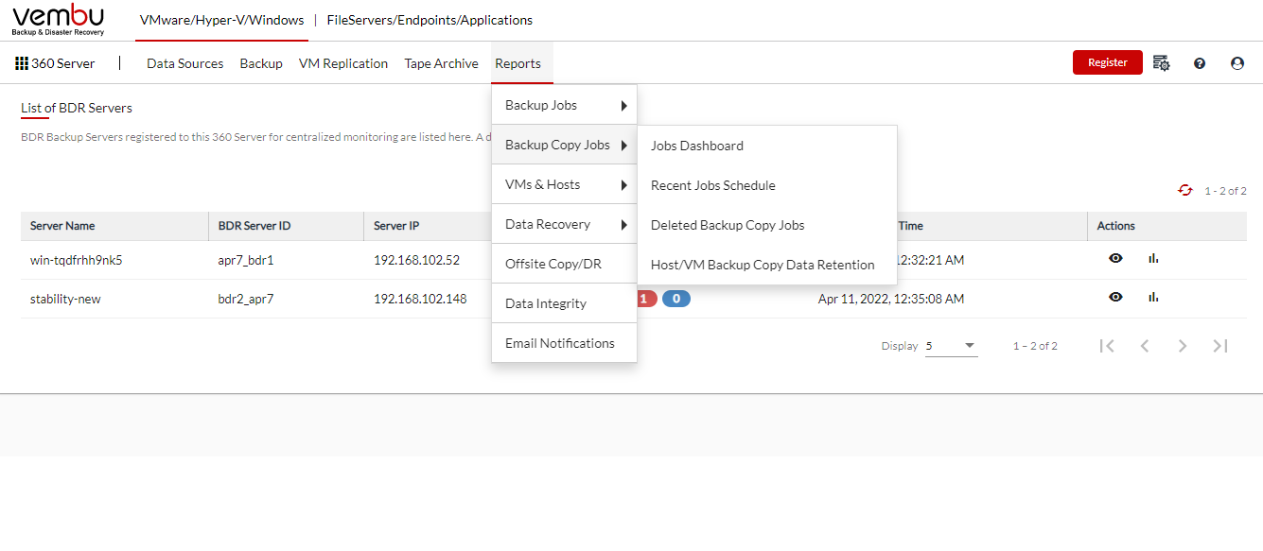Open the user account profile icon

pos(1237,63)
